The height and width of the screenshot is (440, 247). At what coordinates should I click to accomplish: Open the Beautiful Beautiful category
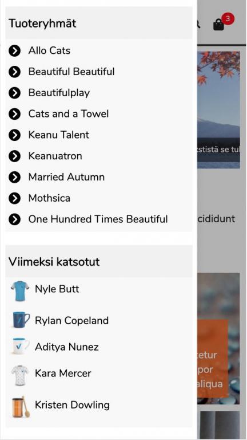tap(71, 72)
